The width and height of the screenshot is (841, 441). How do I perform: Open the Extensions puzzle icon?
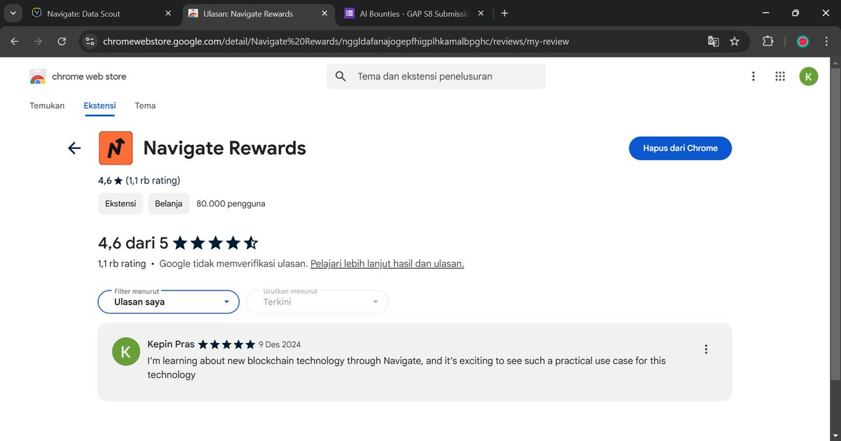(x=767, y=41)
